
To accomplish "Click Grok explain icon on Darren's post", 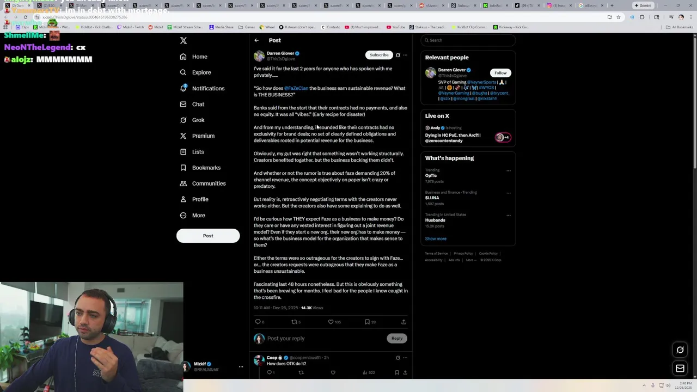I will point(398,55).
